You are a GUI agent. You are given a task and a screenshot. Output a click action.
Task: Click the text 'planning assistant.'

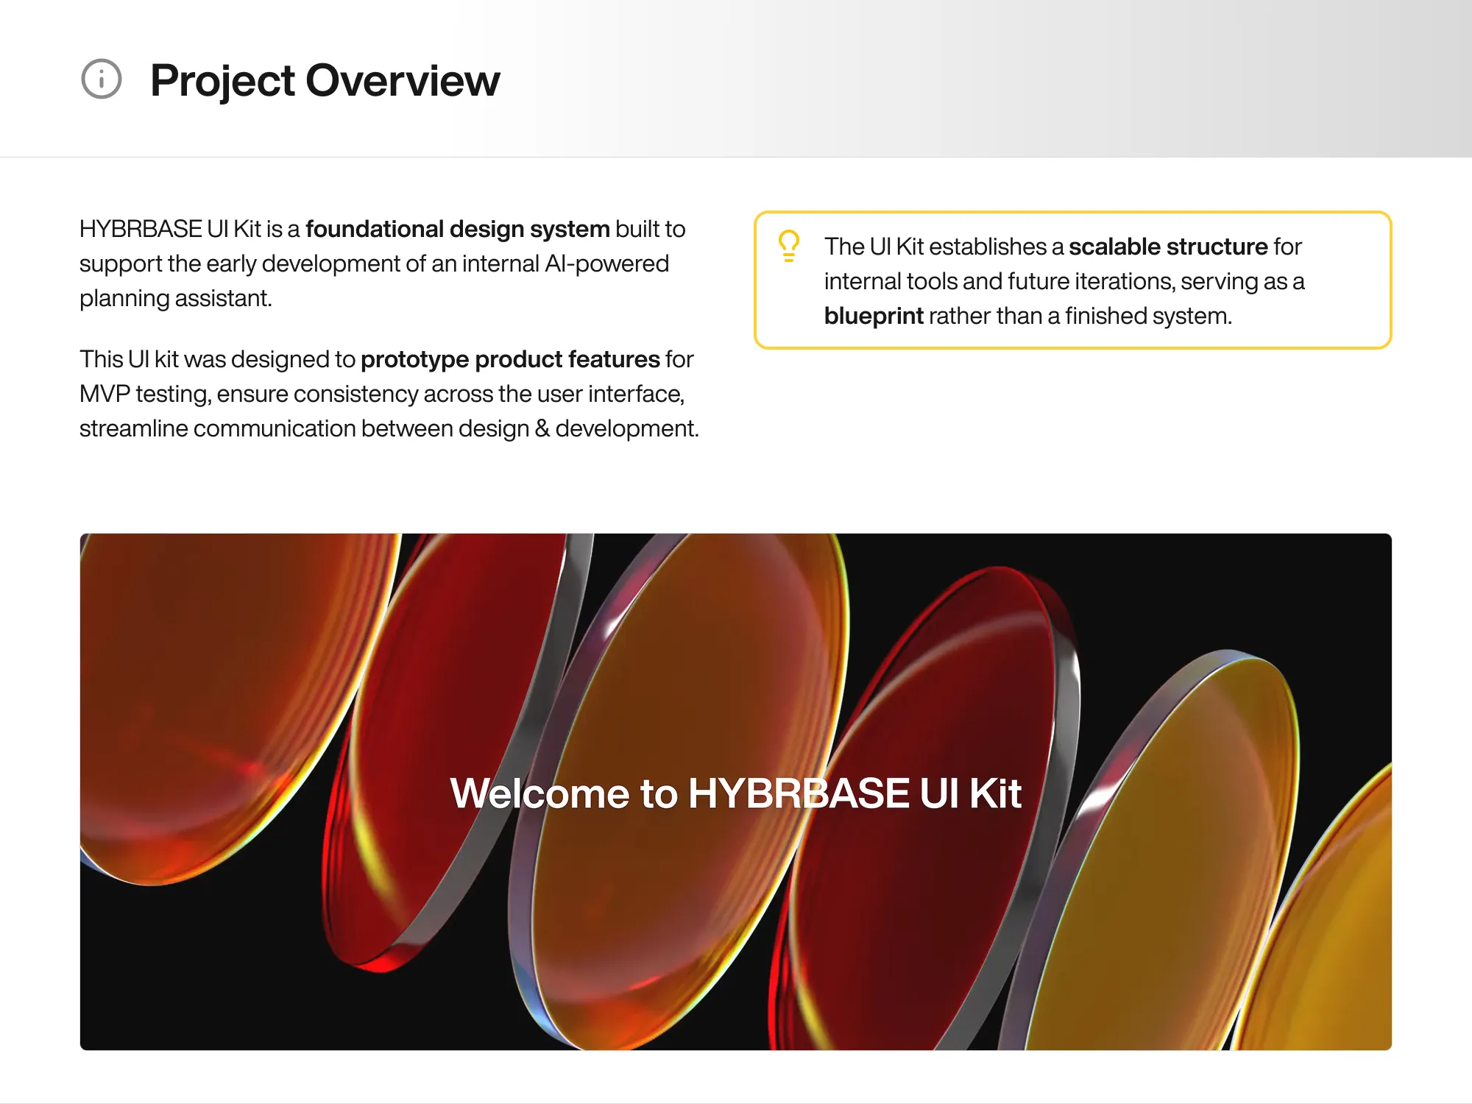click(x=176, y=298)
